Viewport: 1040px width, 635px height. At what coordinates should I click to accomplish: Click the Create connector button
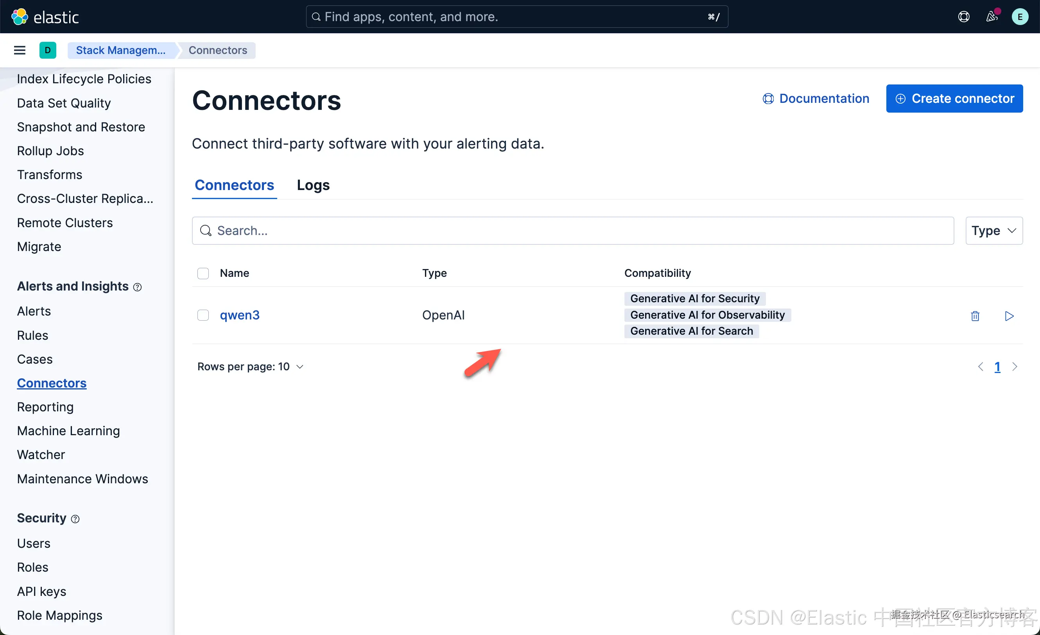tap(954, 99)
